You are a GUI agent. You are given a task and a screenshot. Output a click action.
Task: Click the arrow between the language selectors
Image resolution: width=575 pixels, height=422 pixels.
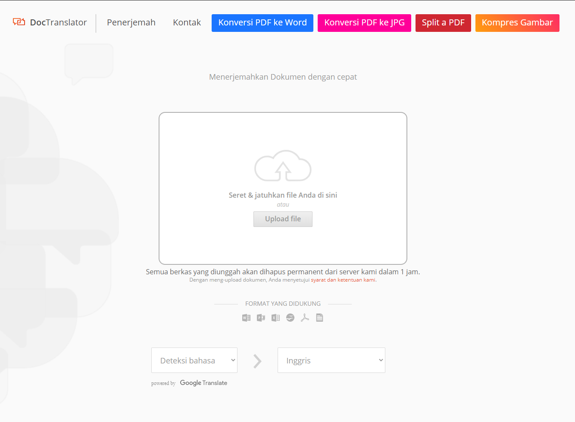[257, 361]
